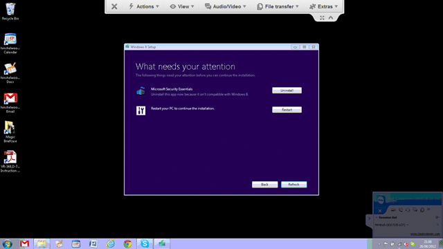Minimize the Windows 8 Setup window
The image size is (443, 249).
(x=295, y=47)
